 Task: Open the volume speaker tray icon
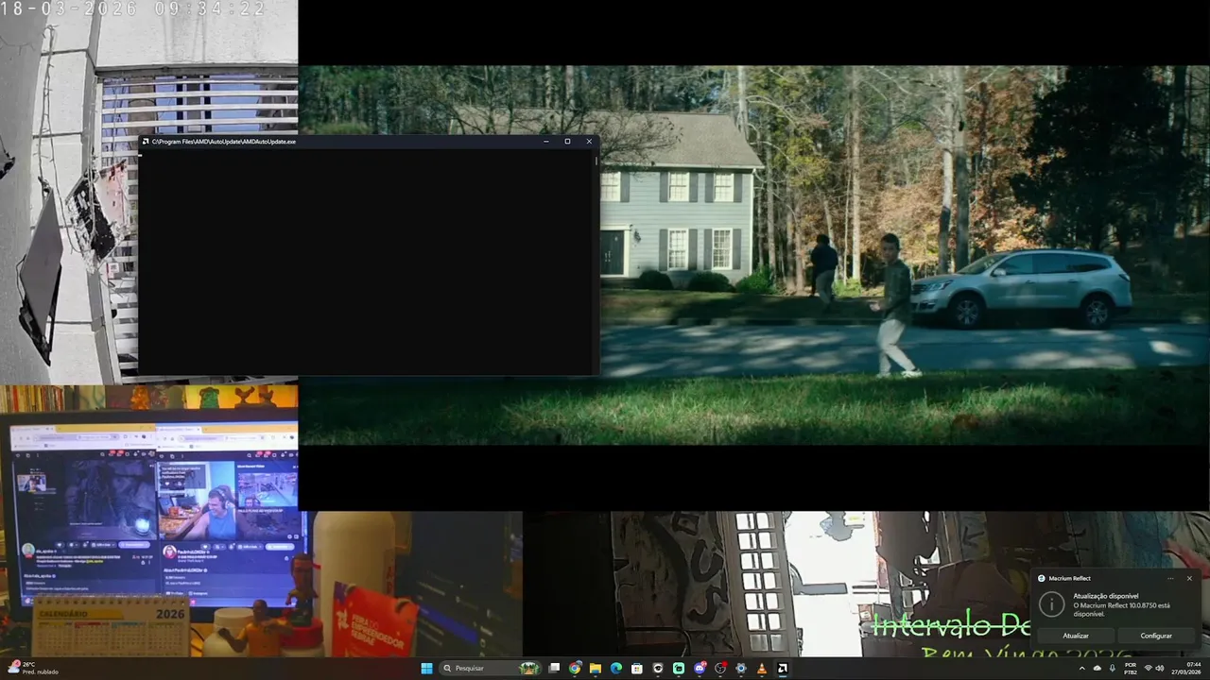tap(1160, 668)
